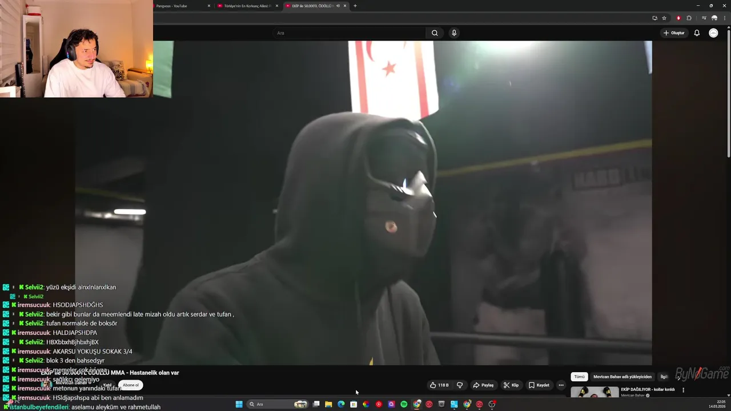
Task: Open YouTube Music taskbar icon
Action: click(x=379, y=404)
